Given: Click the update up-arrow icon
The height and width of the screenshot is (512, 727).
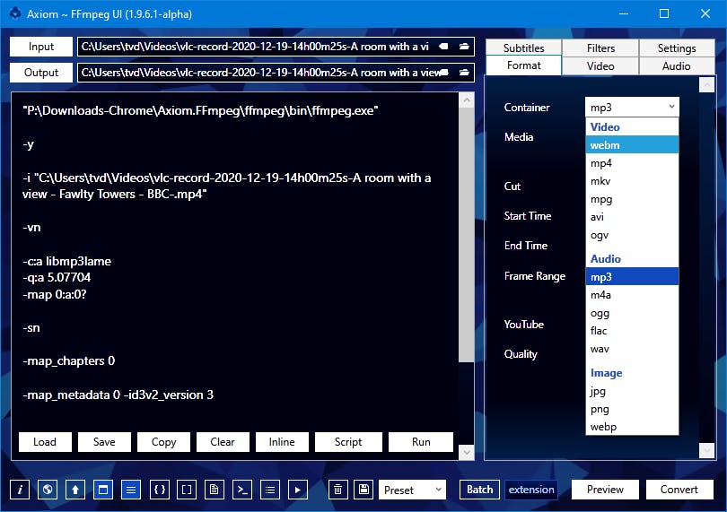Looking at the screenshot, I should pyautogui.click(x=75, y=490).
